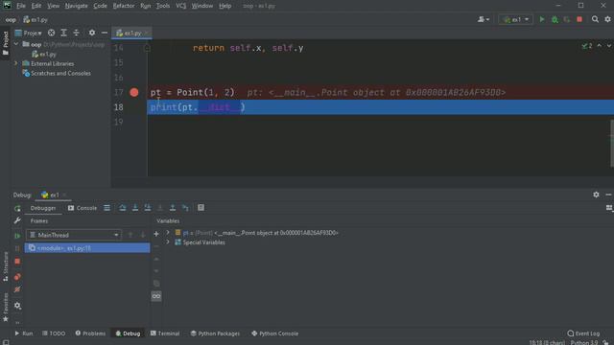This screenshot has width=614, height=345.
Task: Click Show Execution Point icon
Action: click(106, 208)
